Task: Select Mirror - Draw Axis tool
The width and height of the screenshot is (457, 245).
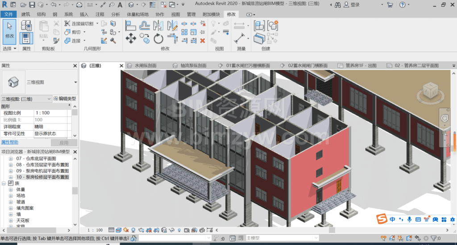Action: (172, 25)
